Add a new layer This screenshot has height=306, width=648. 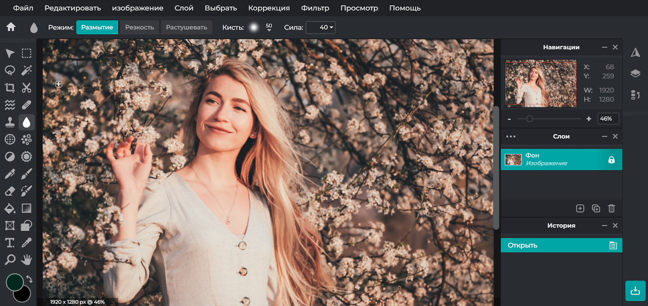tap(580, 208)
